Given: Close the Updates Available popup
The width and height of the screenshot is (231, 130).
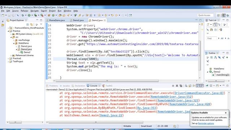Looking at the screenshot, I should coord(226,113).
